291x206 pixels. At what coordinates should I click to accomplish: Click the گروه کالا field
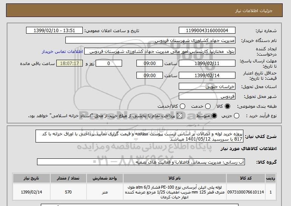(x=141, y=162)
